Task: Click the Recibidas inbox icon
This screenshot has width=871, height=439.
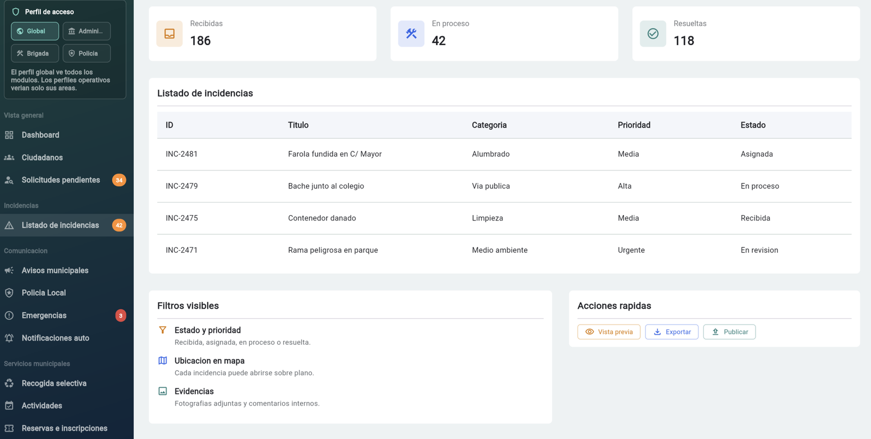Action: [170, 34]
